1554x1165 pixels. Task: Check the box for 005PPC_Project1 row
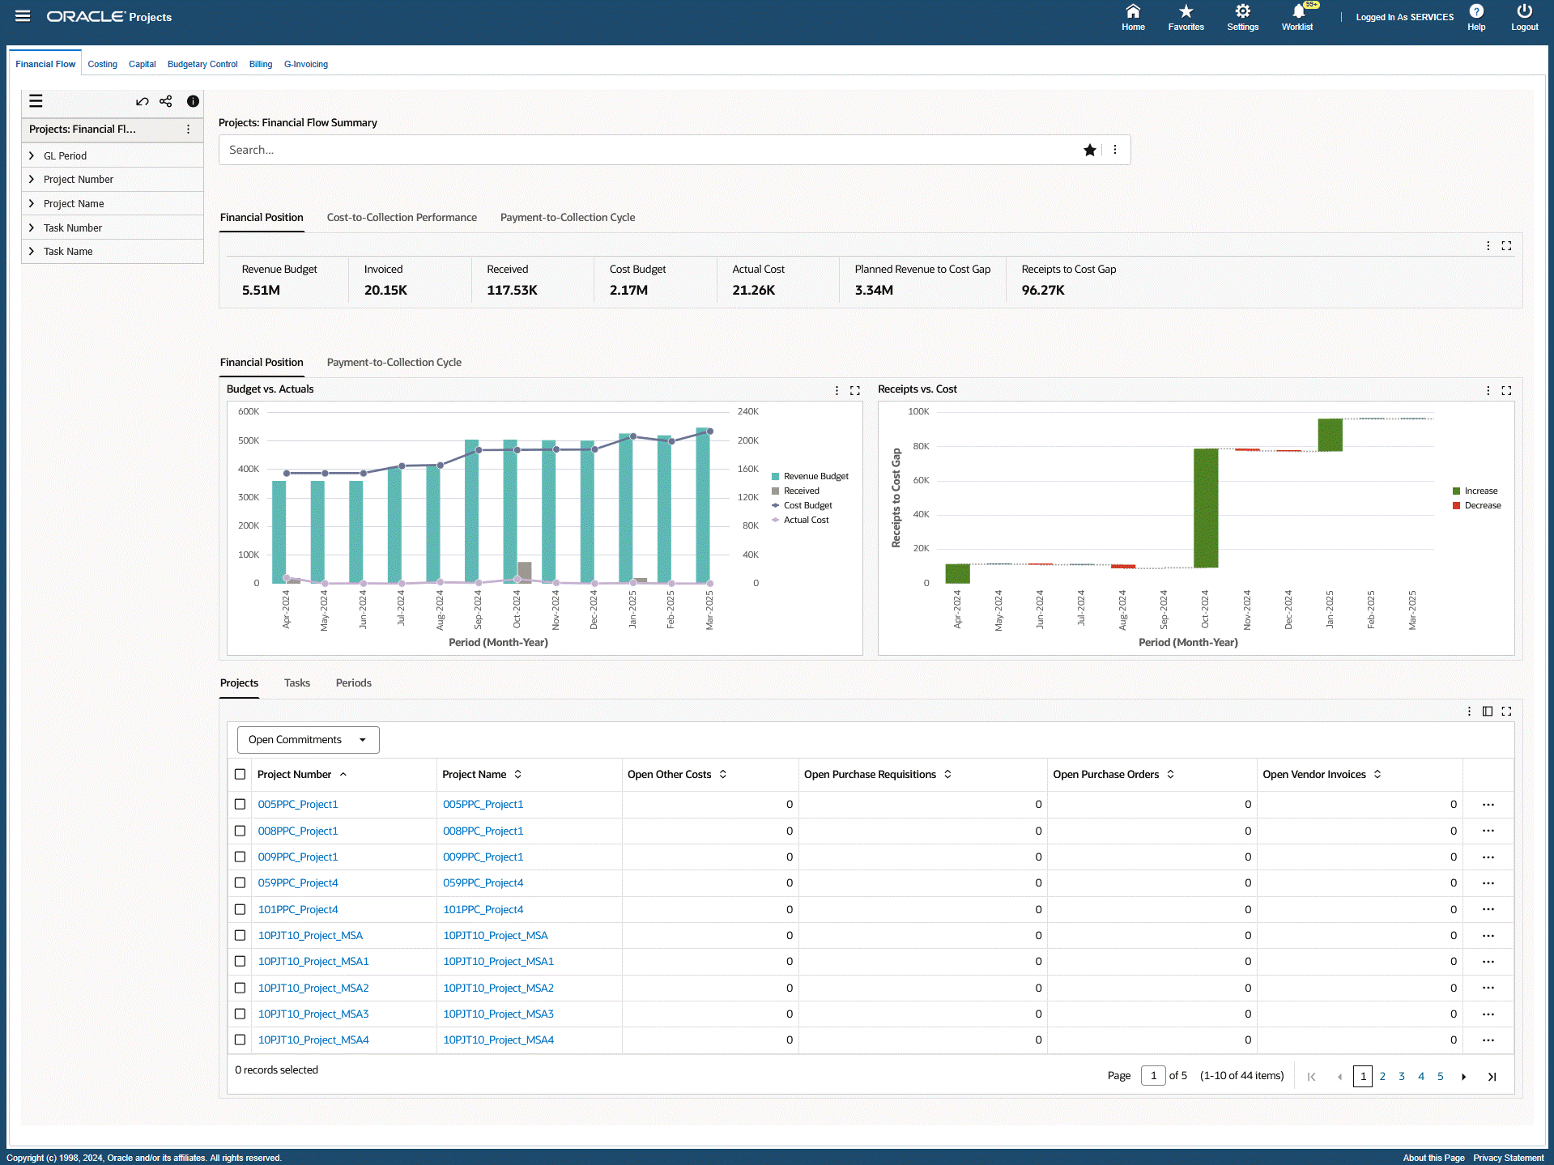[240, 804]
